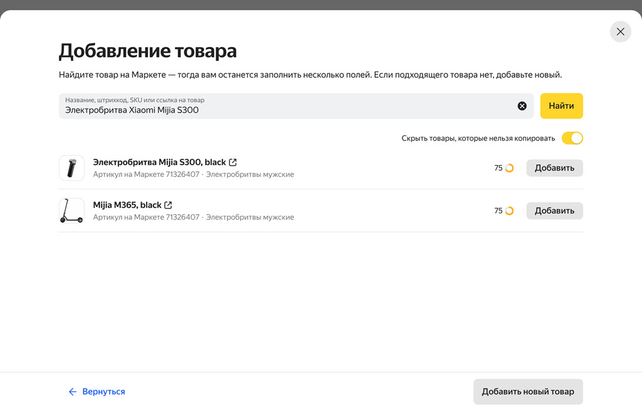Image resolution: width=642 pixels, height=411 pixels.
Task: Go back via the Вернуться link
Action: 103,392
